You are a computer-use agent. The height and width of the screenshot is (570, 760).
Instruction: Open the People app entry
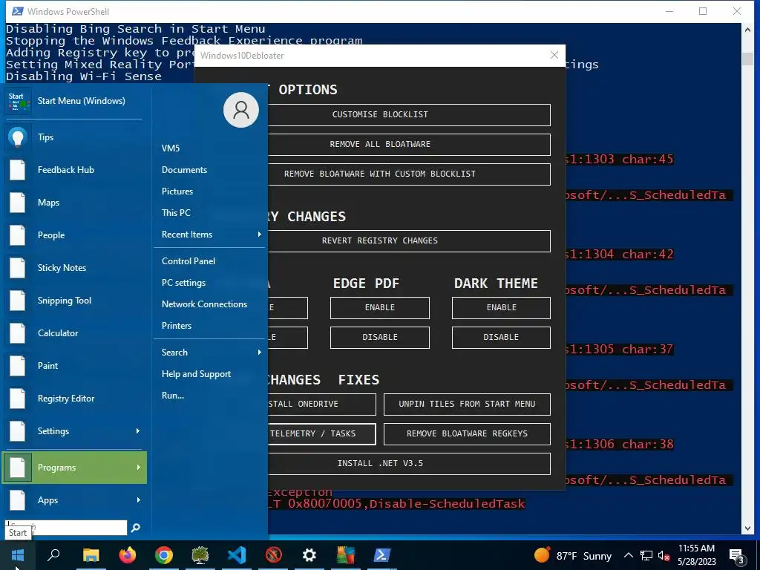point(75,235)
